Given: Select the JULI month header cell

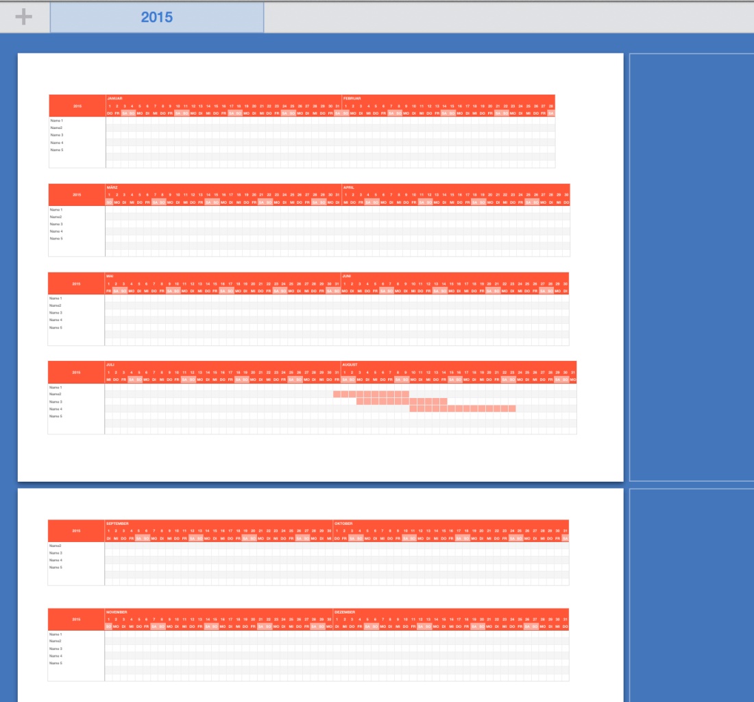Looking at the screenshot, I should coord(110,364).
